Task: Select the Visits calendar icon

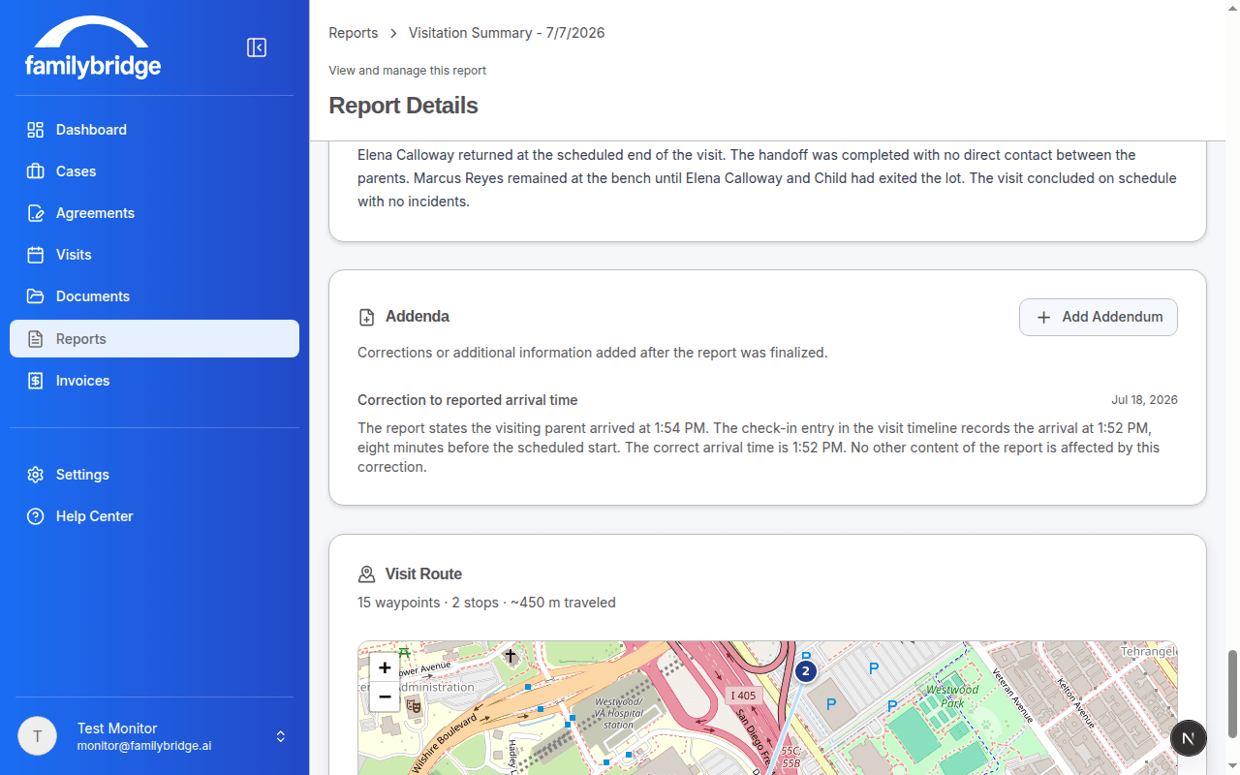Action: (x=36, y=255)
